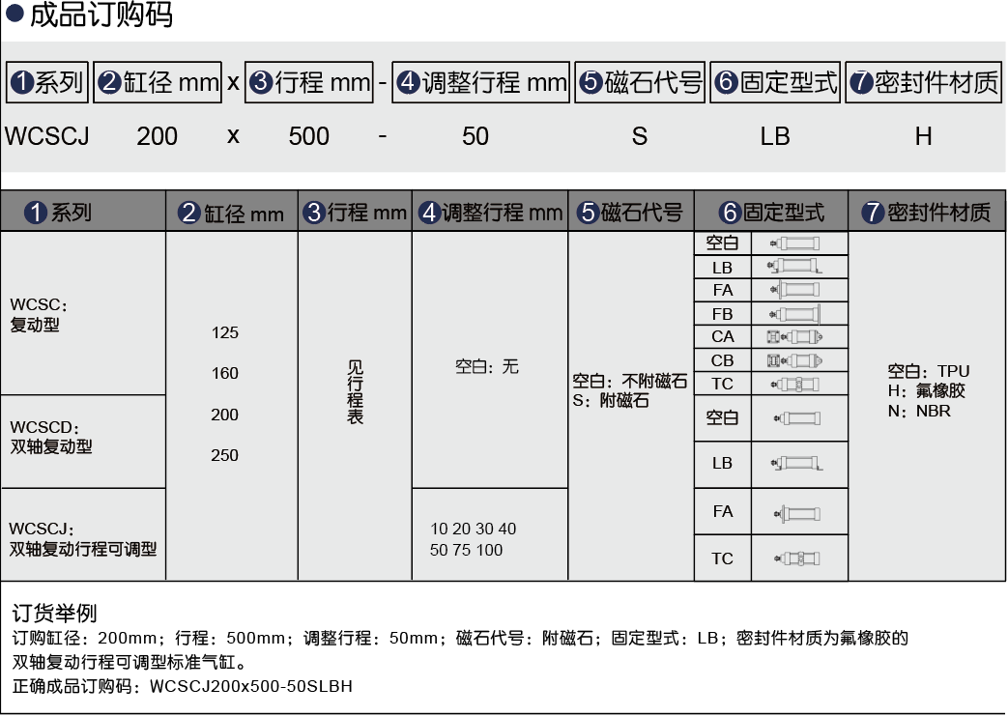Viewport: 1008px width, 716px height.
Task: Click the ⑥固定型式 table column header
Action: [771, 212]
